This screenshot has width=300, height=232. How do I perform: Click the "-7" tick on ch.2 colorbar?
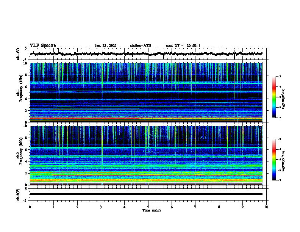(280, 180)
